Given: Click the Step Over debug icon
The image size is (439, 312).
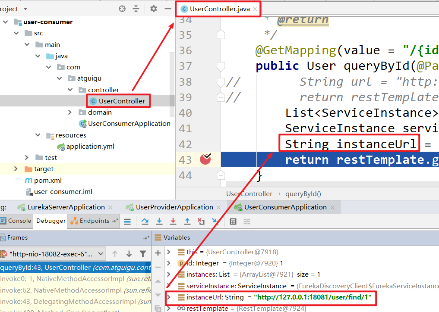Looking at the screenshot, I should pos(145,222).
